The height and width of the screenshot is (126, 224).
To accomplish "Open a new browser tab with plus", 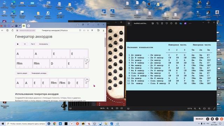I will click(29, 26).
